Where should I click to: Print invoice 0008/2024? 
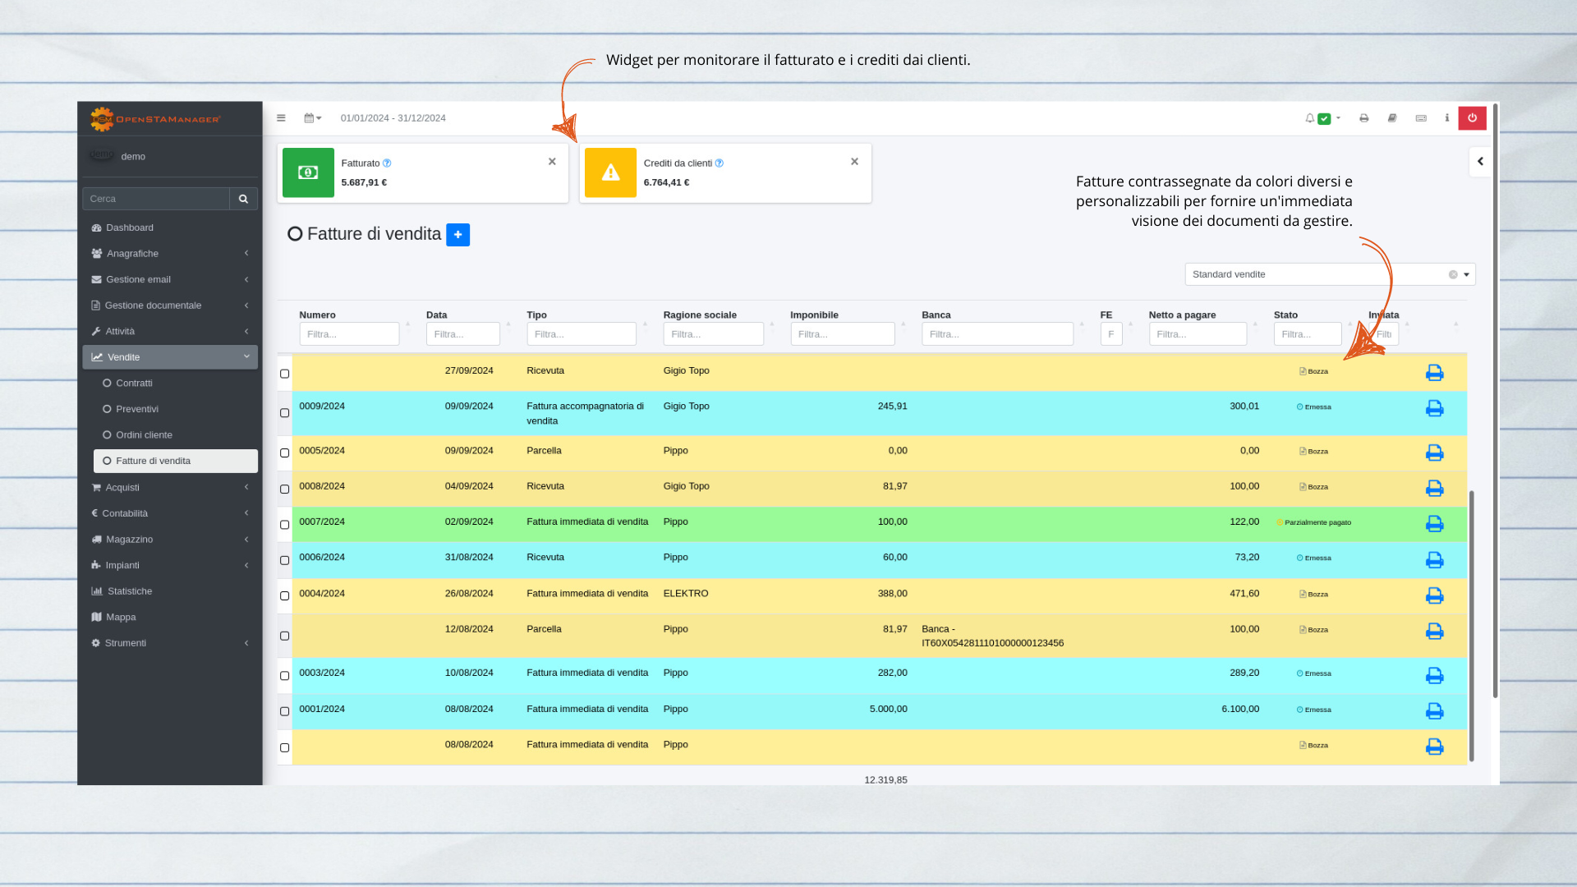click(x=1434, y=488)
